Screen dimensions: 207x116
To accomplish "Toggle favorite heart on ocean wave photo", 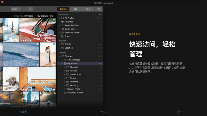I will [38, 65].
